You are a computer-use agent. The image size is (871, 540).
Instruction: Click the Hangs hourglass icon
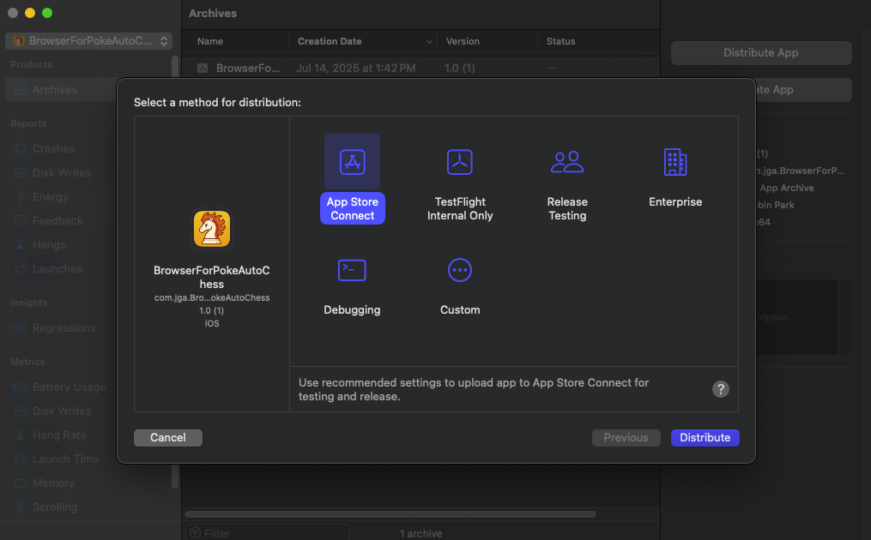[21, 245]
